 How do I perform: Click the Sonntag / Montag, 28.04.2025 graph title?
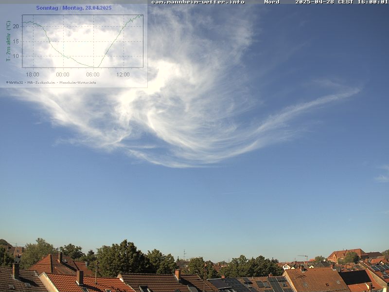[x=74, y=8]
